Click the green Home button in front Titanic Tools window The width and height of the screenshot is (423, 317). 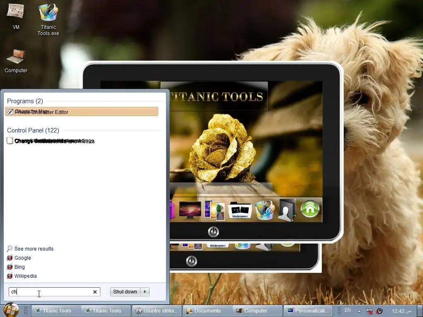pyautogui.click(x=310, y=208)
